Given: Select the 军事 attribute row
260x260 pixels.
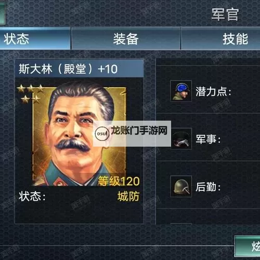Looking at the screenshot, I should tap(208, 138).
